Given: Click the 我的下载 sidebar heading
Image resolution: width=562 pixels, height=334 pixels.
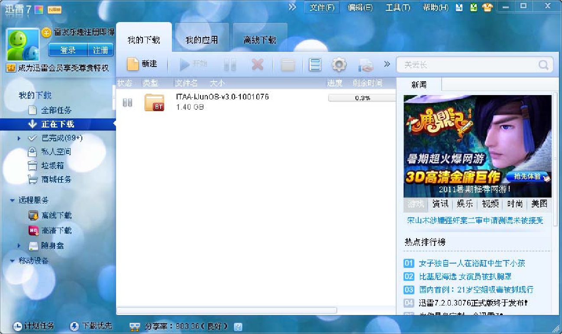Looking at the screenshot, I should pyautogui.click(x=35, y=95).
